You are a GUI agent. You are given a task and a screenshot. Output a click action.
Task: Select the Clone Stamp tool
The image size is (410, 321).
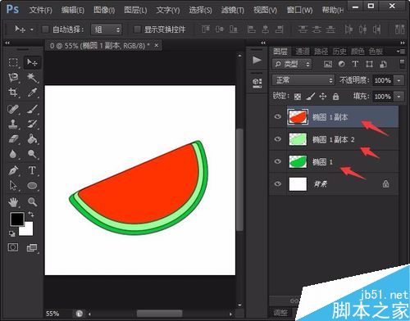(13, 124)
